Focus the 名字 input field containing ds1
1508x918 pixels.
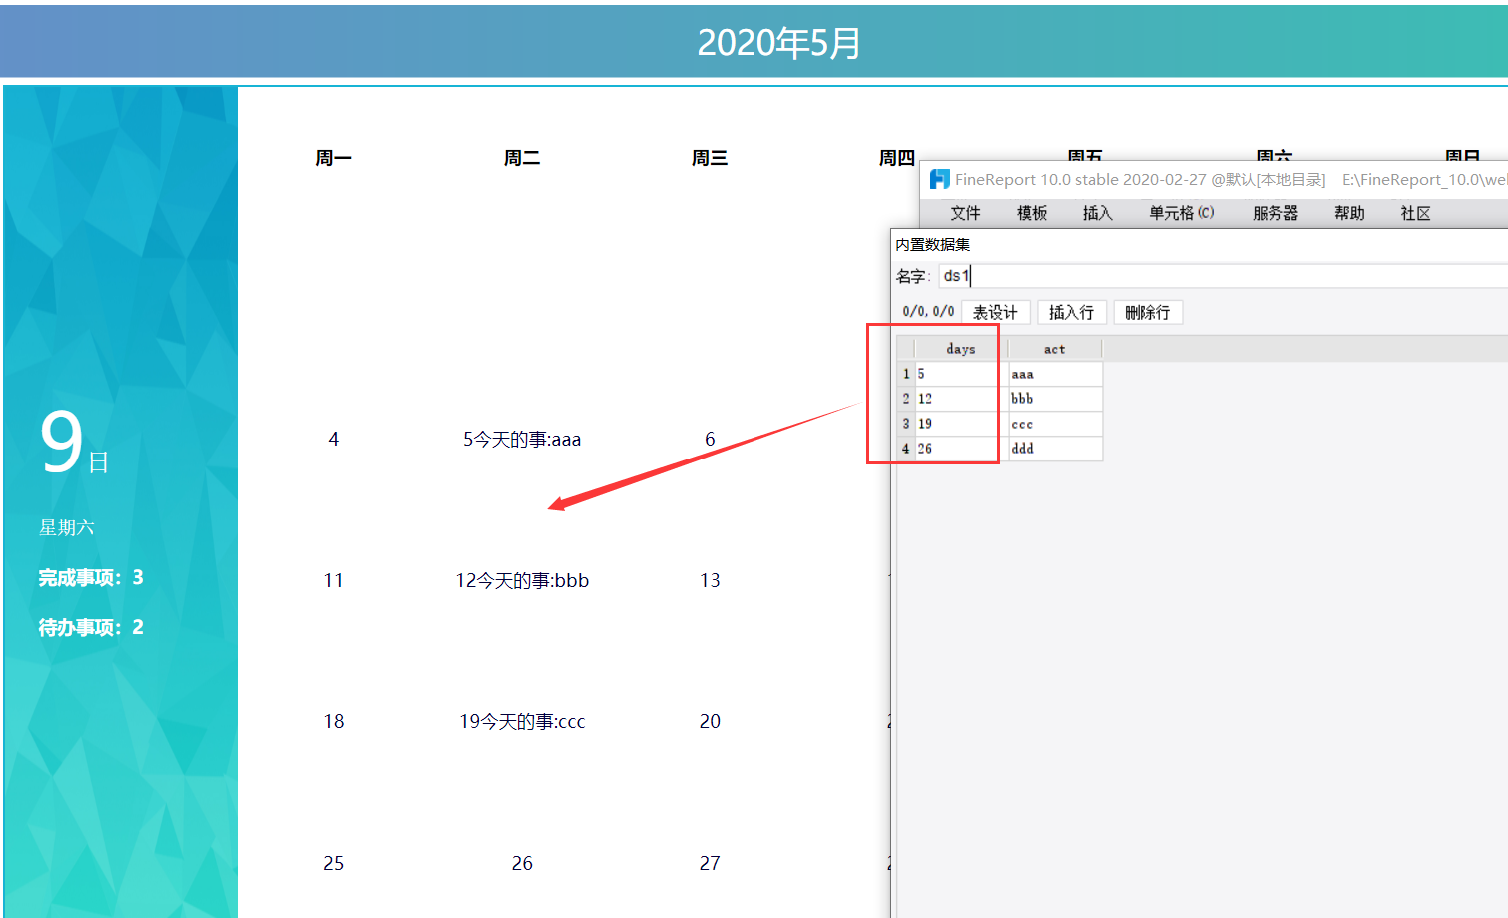click(x=1223, y=276)
